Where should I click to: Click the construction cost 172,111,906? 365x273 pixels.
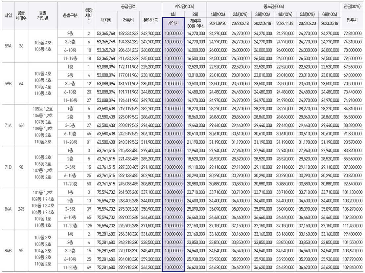pos(128,67)
